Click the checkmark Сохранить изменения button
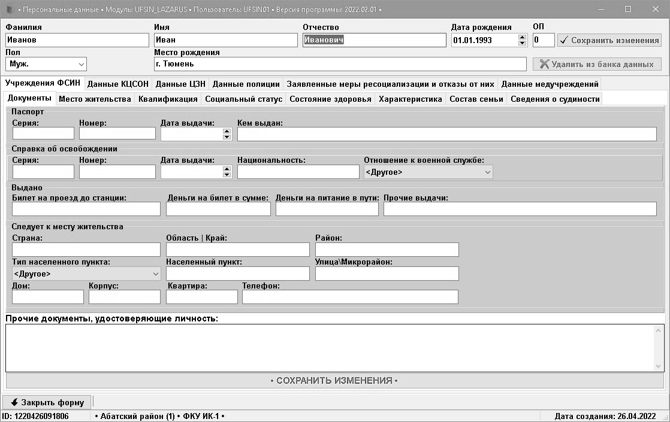Image resolution: width=670 pixels, height=422 pixels. tap(609, 40)
